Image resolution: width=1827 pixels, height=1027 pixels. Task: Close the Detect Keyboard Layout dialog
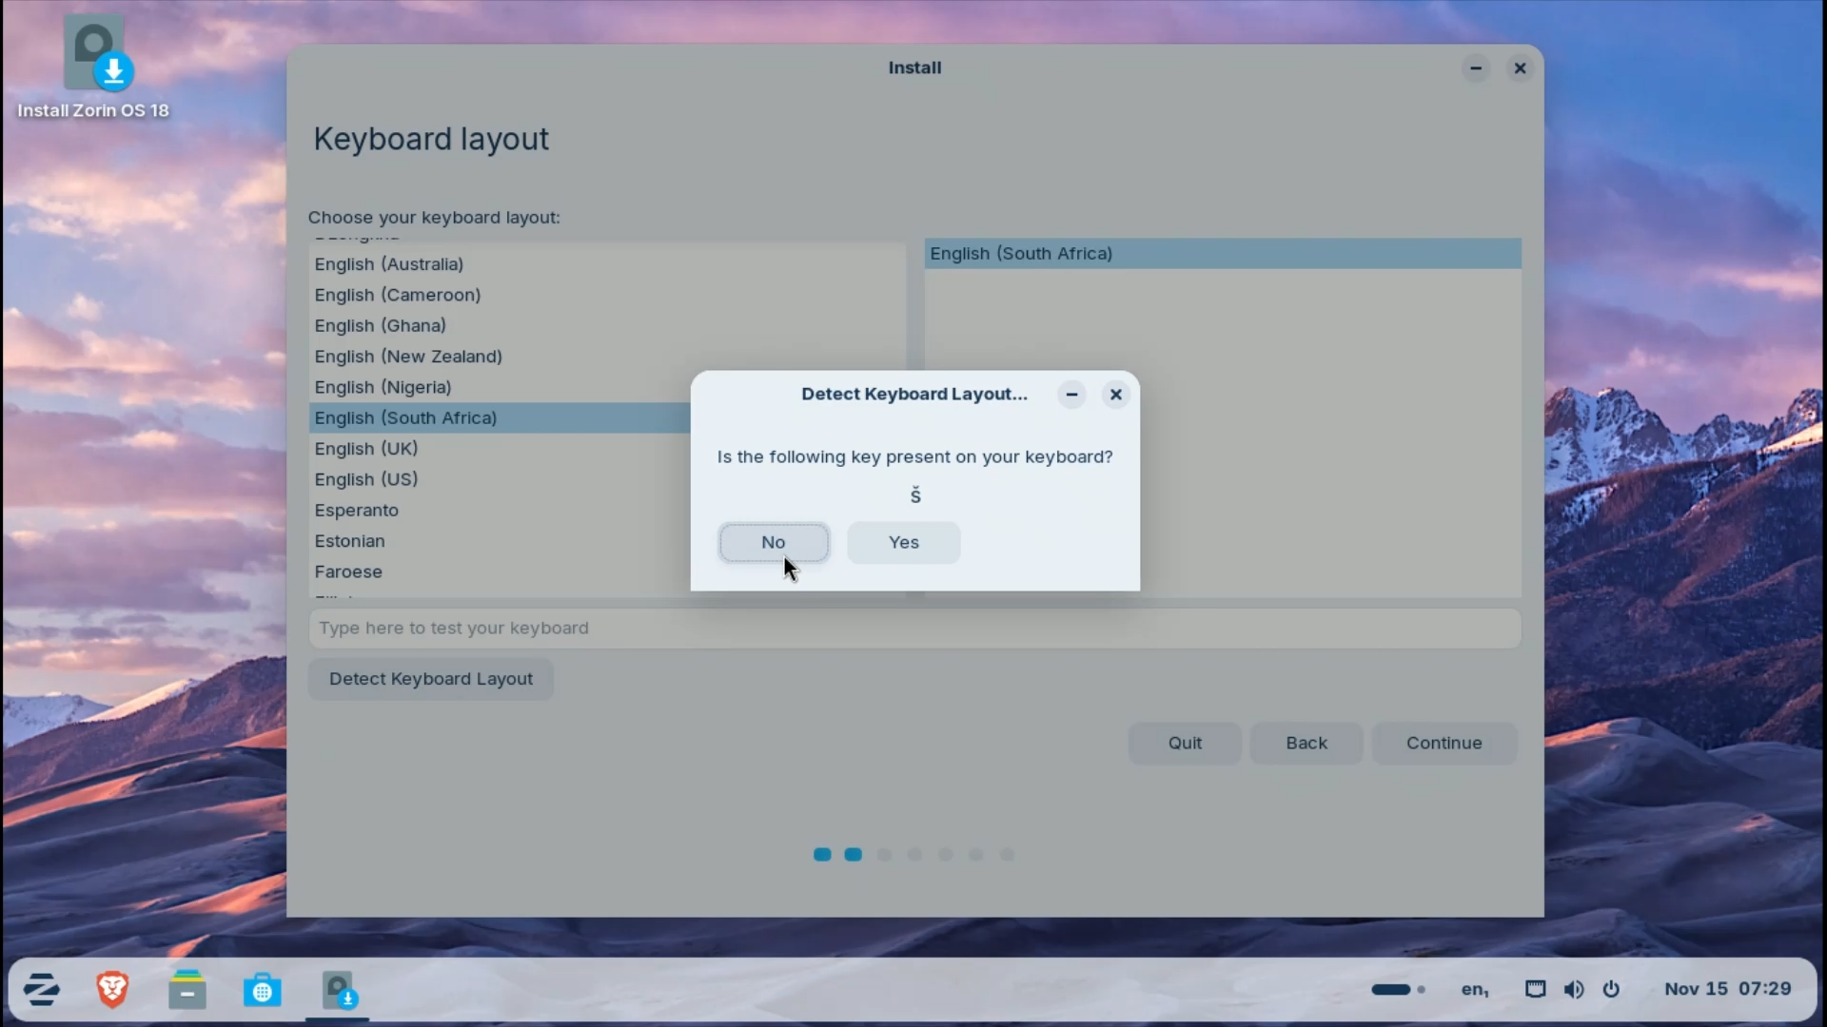click(1115, 394)
